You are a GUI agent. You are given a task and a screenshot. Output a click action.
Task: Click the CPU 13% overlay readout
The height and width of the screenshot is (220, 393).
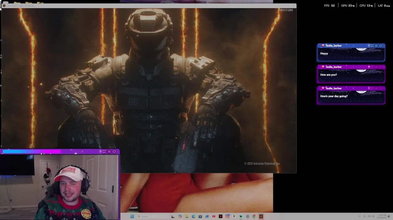pyautogui.click(x=366, y=6)
